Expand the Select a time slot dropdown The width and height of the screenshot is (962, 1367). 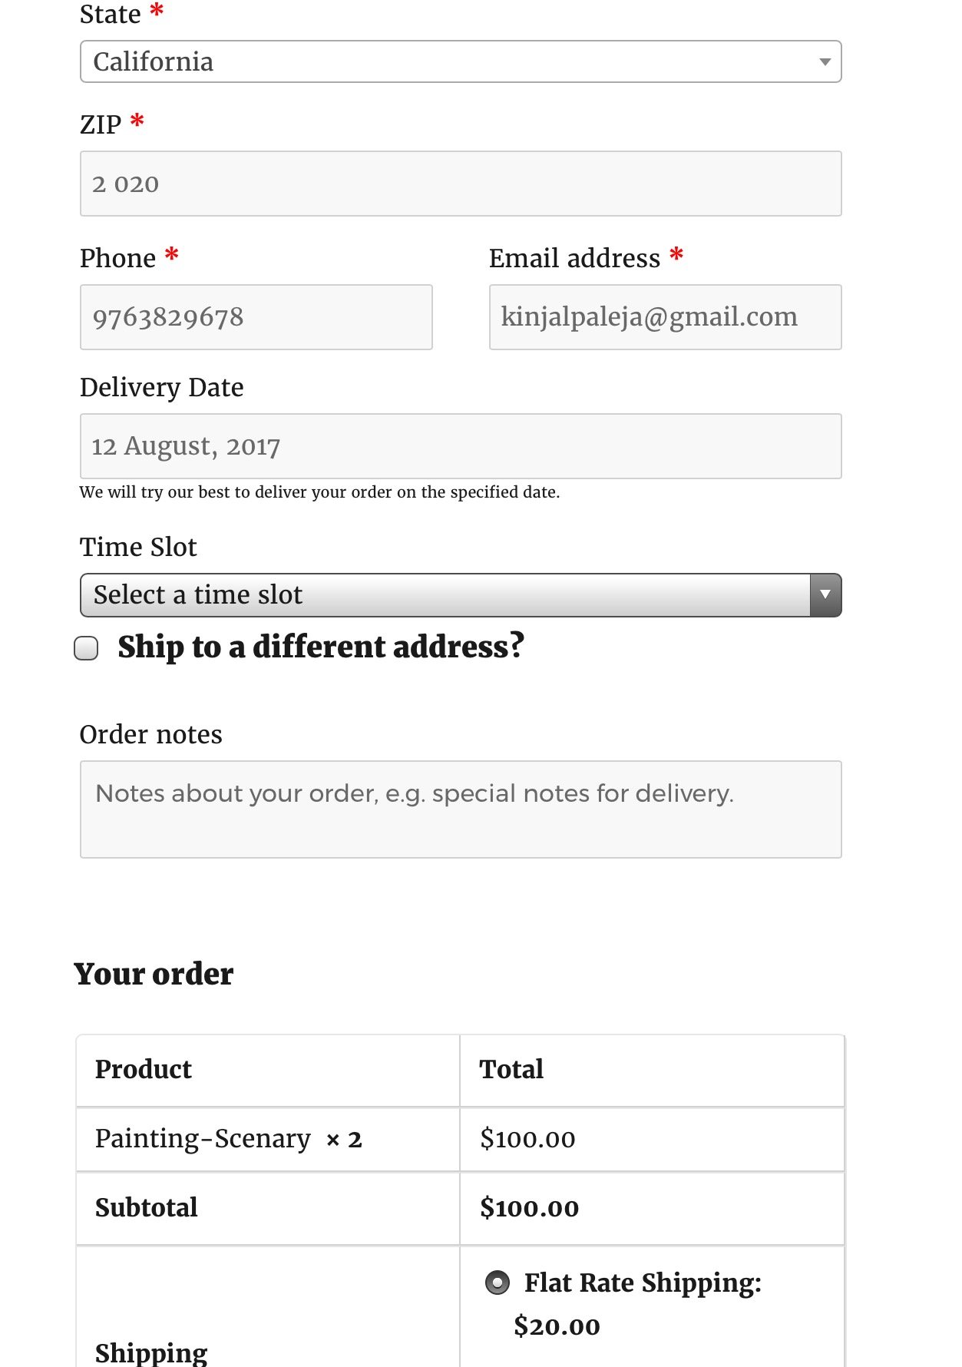[x=461, y=595]
